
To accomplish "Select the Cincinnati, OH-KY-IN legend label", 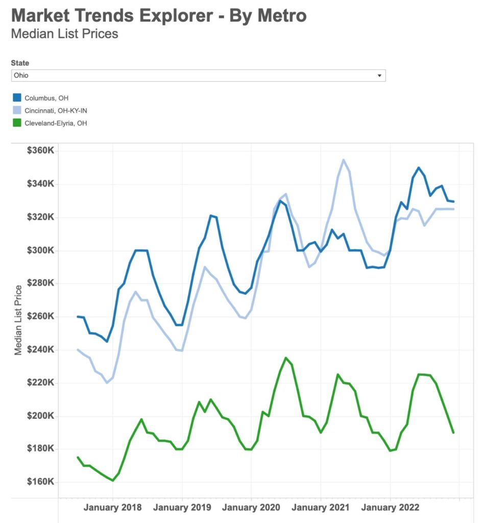I will click(59, 110).
